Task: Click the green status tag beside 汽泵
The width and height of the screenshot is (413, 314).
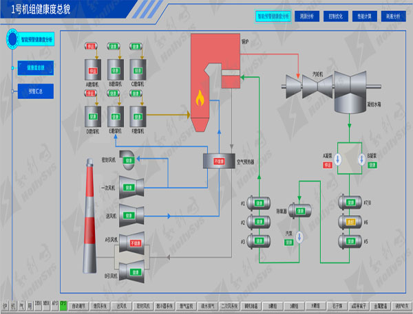Action: click(289, 243)
